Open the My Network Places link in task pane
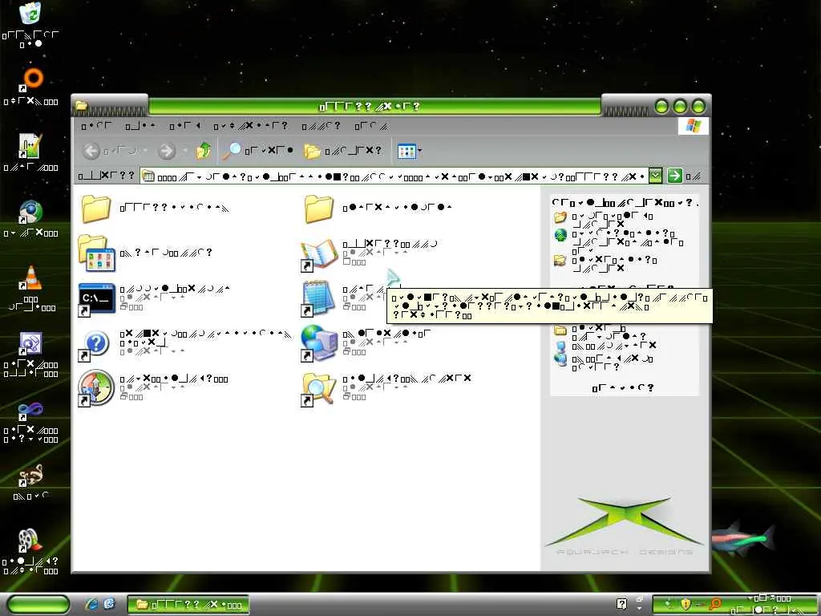The image size is (821, 616). [x=603, y=363]
